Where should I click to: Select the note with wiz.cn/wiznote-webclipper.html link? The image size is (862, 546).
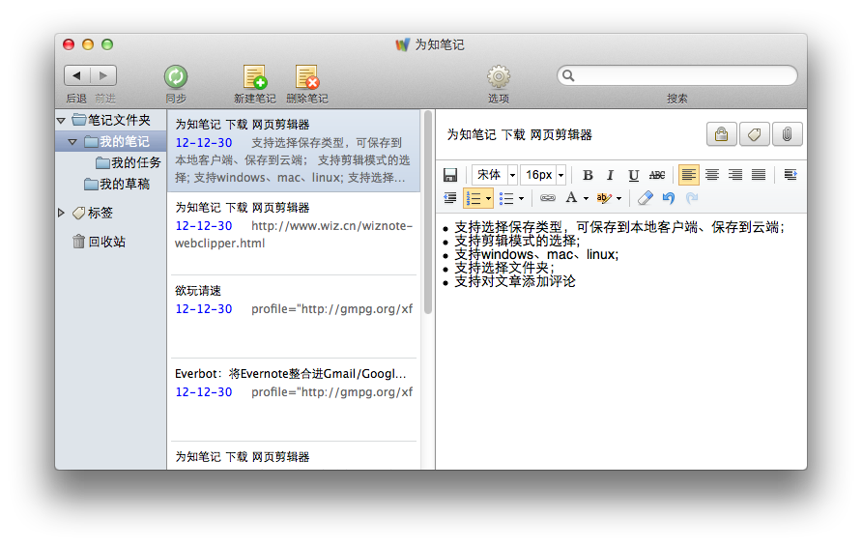(294, 234)
